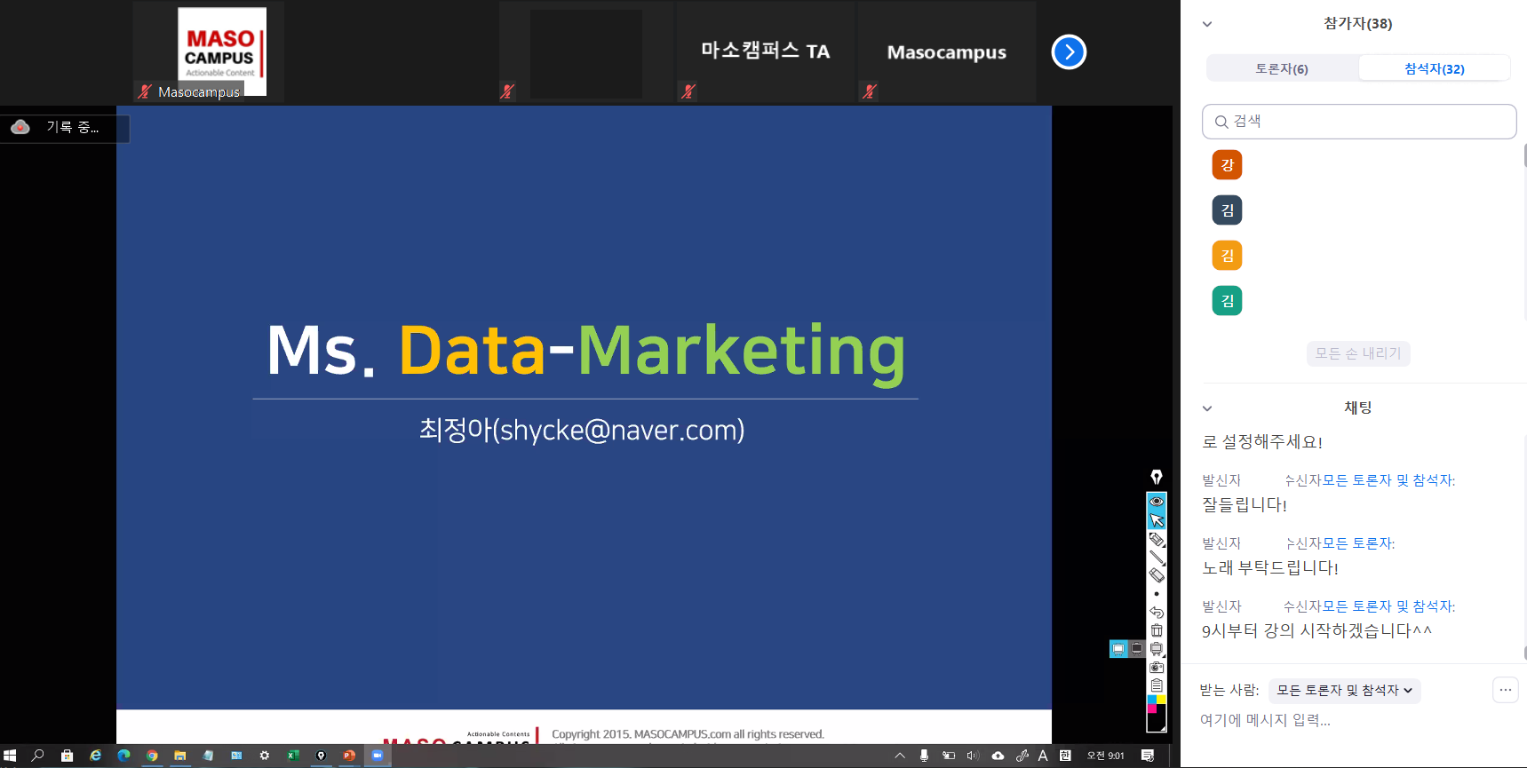Switch to the 참석자(32) tab

(1434, 68)
